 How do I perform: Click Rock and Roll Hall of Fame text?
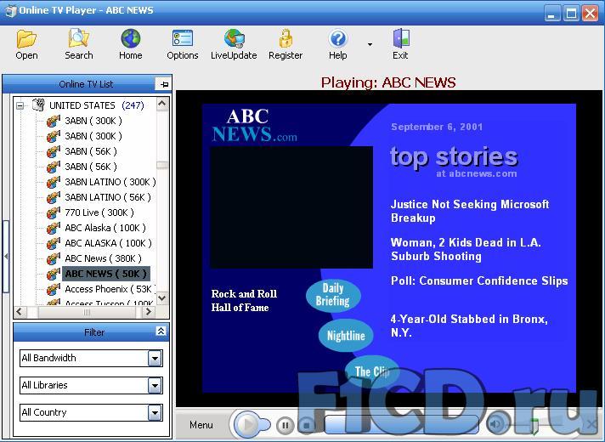point(244,301)
